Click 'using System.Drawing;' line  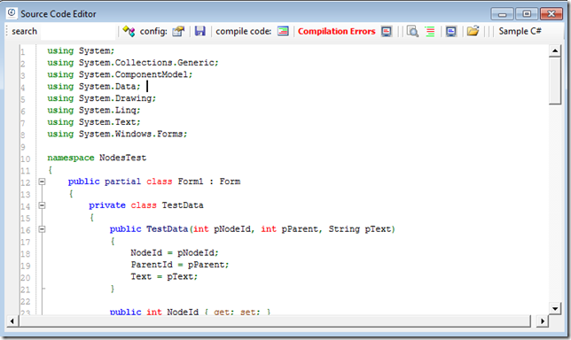[101, 98]
